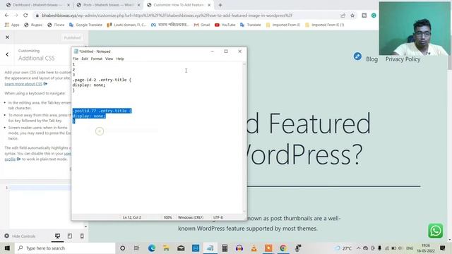Open Notepad's Edit menu

[85, 59]
